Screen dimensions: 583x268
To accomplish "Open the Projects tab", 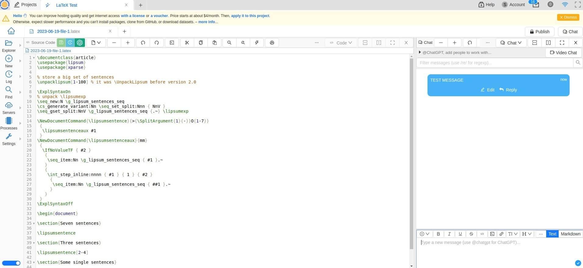I will (26, 5).
